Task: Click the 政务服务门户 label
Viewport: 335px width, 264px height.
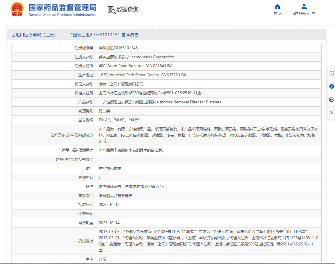Action: pyautogui.click(x=304, y=14)
